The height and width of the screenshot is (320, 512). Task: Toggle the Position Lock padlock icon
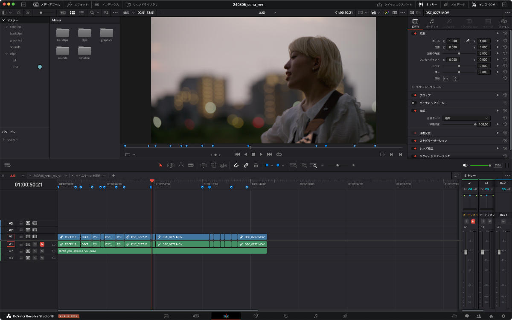coord(256,165)
